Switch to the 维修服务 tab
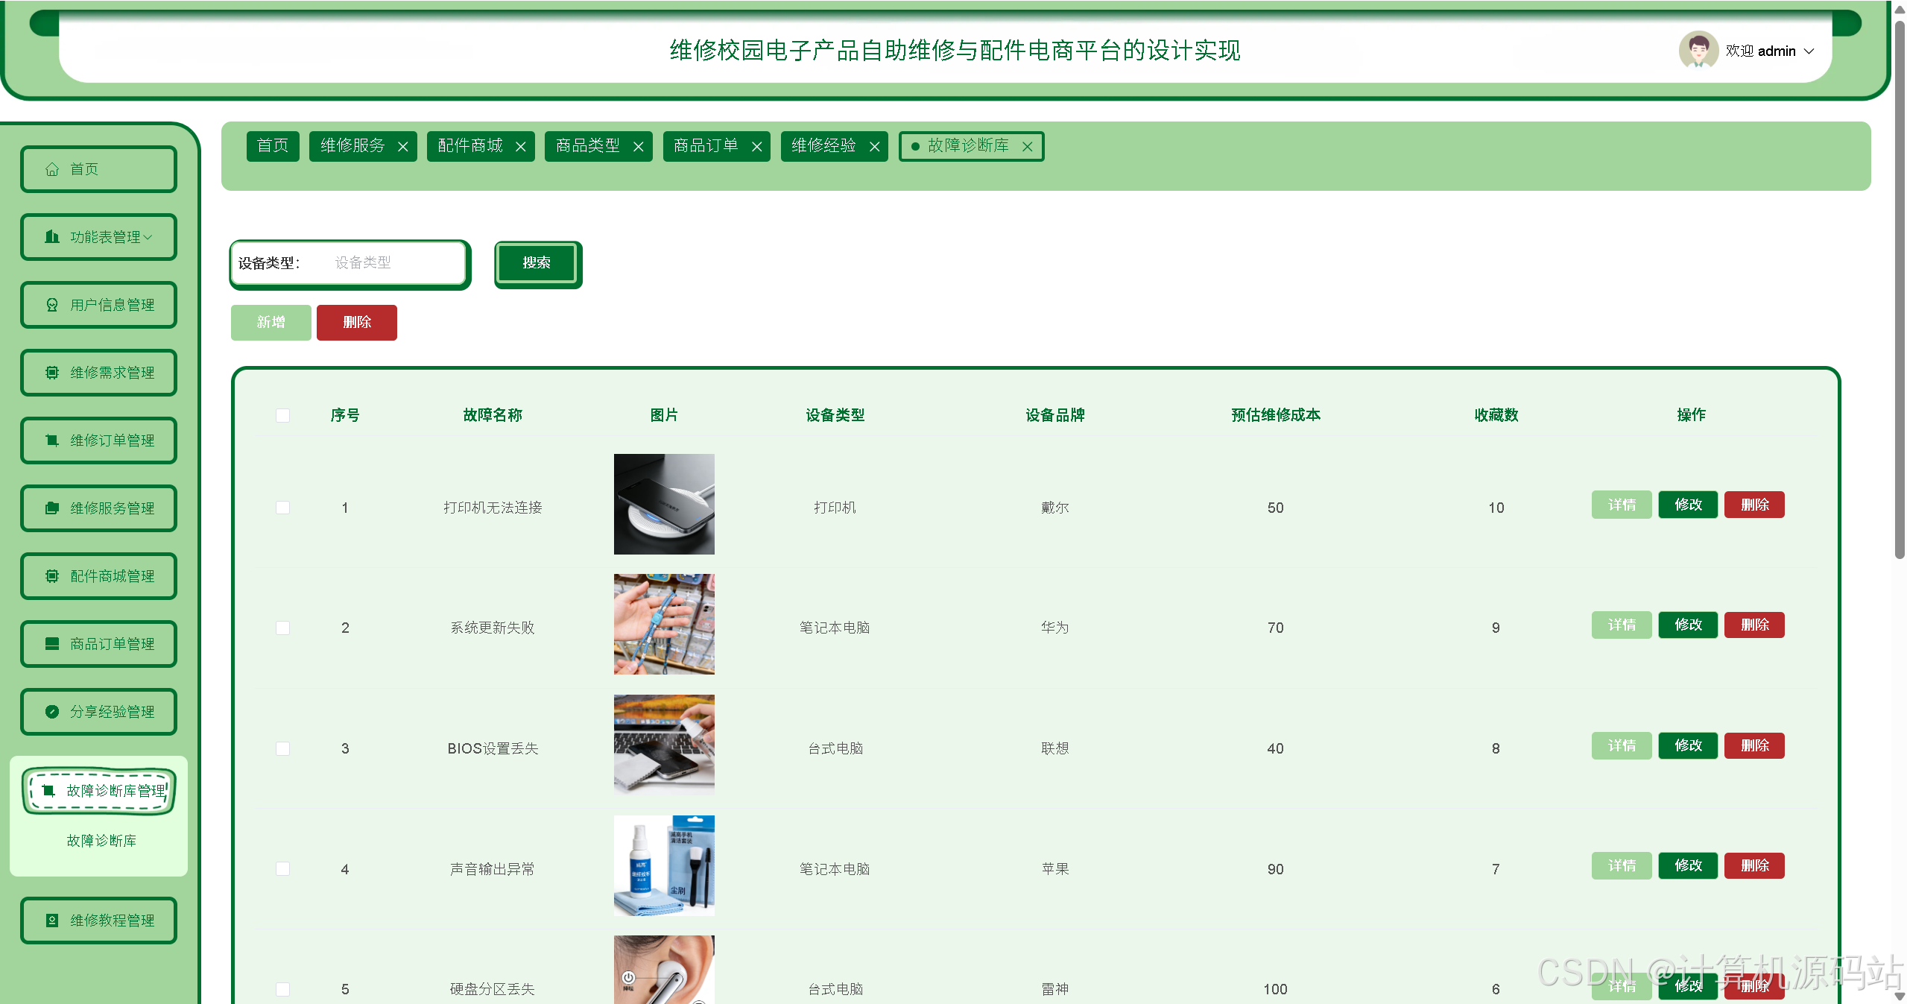This screenshot has width=1907, height=1004. pos(352,146)
